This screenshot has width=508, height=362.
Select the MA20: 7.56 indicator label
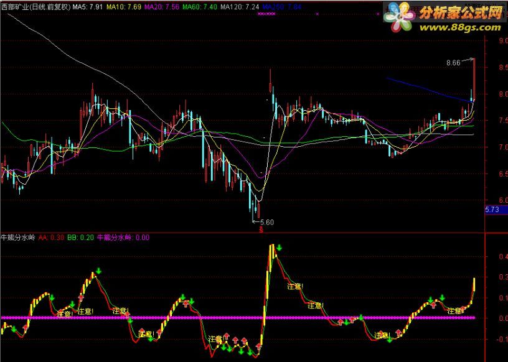click(162, 7)
